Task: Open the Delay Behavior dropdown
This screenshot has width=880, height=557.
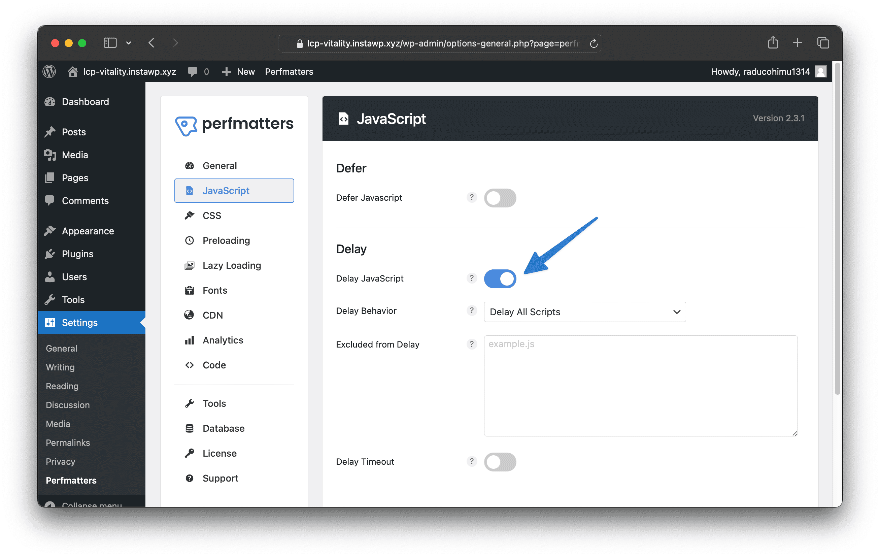Action: (584, 312)
